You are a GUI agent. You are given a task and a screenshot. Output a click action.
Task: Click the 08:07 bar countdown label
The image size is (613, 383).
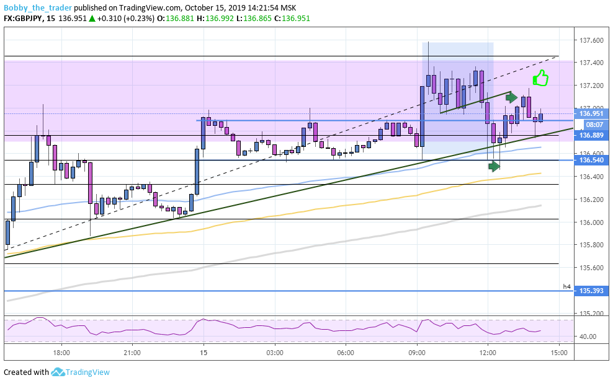click(594, 125)
